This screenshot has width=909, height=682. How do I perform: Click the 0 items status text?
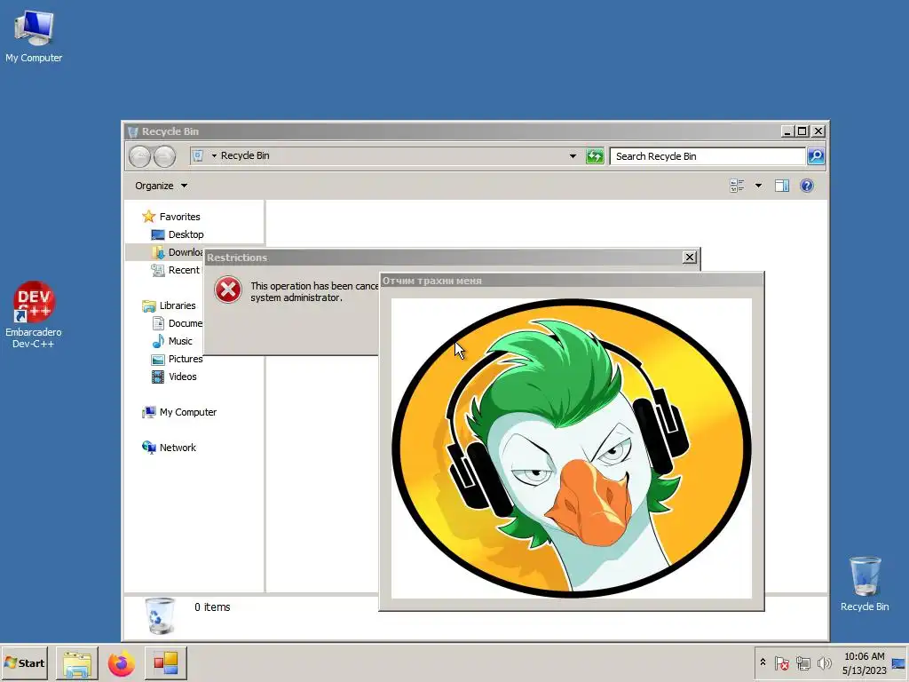[212, 607]
